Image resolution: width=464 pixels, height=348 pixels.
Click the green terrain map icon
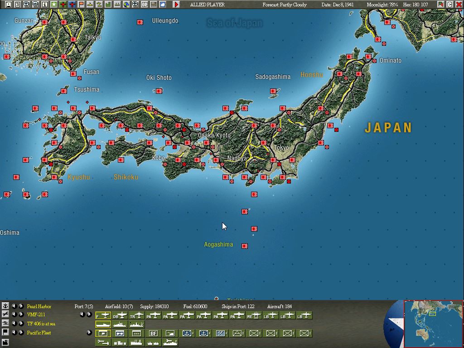click(108, 5)
